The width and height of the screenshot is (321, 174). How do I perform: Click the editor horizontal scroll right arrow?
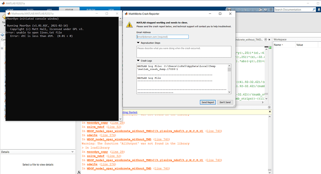tap(263, 102)
